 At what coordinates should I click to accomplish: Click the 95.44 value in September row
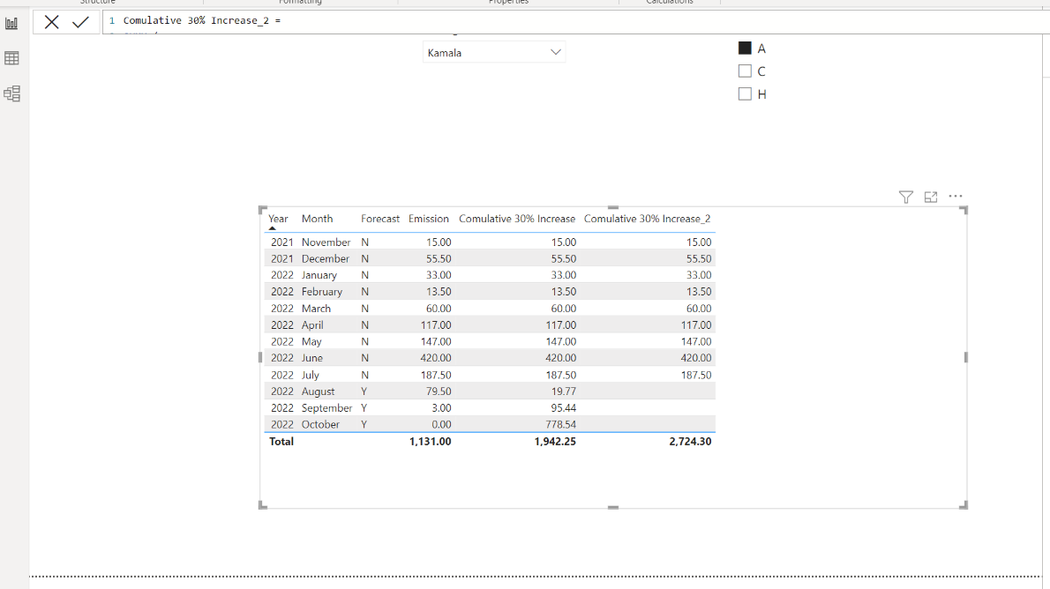tap(563, 407)
